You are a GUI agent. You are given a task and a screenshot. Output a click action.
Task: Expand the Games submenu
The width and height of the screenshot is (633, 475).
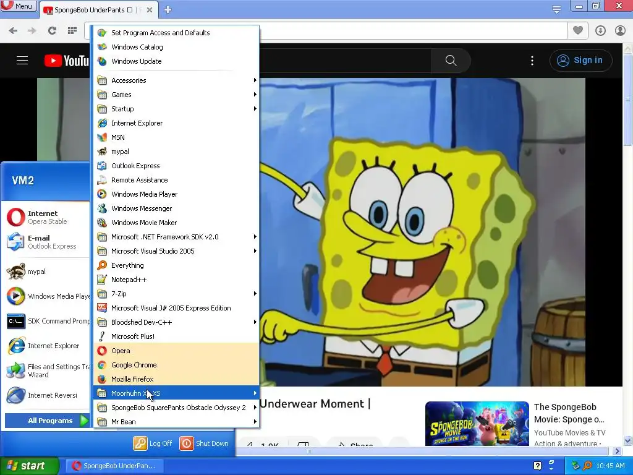click(176, 95)
